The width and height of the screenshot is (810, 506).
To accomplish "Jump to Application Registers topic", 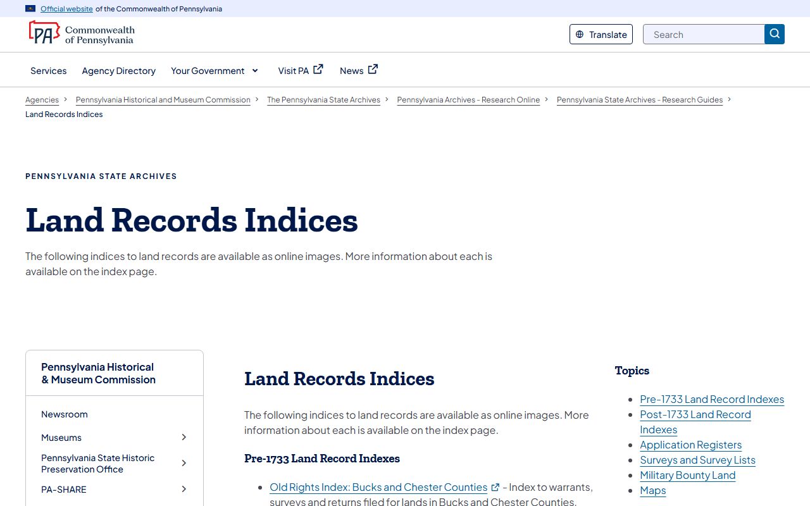I will tap(691, 445).
